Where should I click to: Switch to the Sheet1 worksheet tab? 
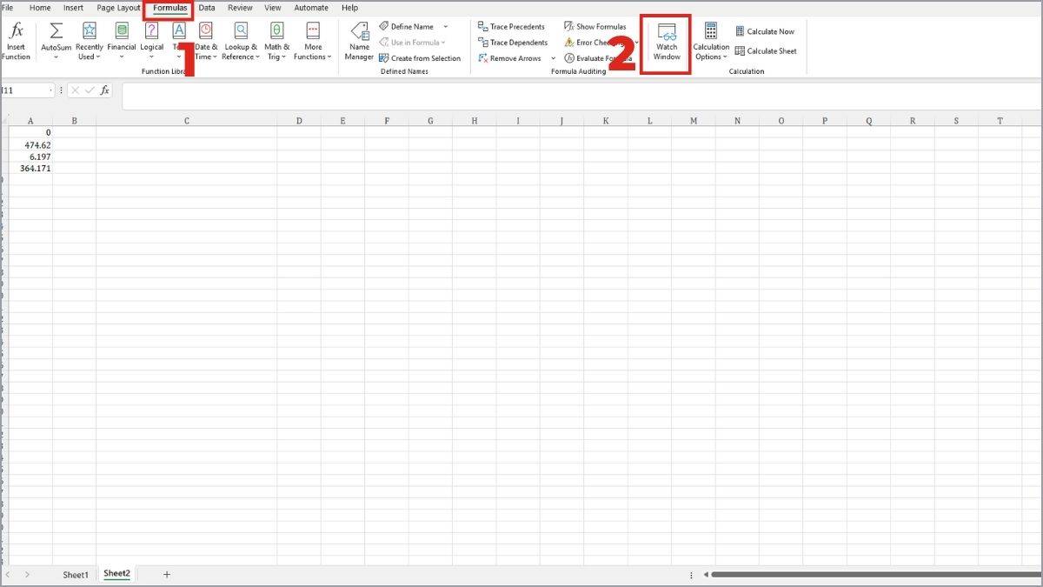click(x=76, y=575)
